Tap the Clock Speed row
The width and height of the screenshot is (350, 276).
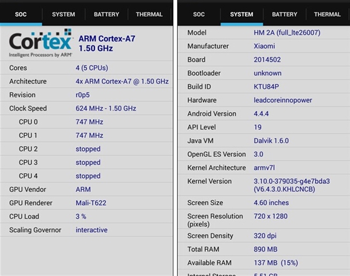[x=87, y=108]
